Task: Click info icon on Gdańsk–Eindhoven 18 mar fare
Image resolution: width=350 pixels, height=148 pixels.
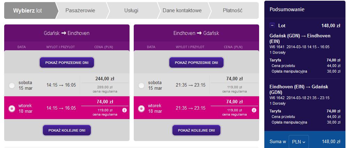Action: point(125,110)
